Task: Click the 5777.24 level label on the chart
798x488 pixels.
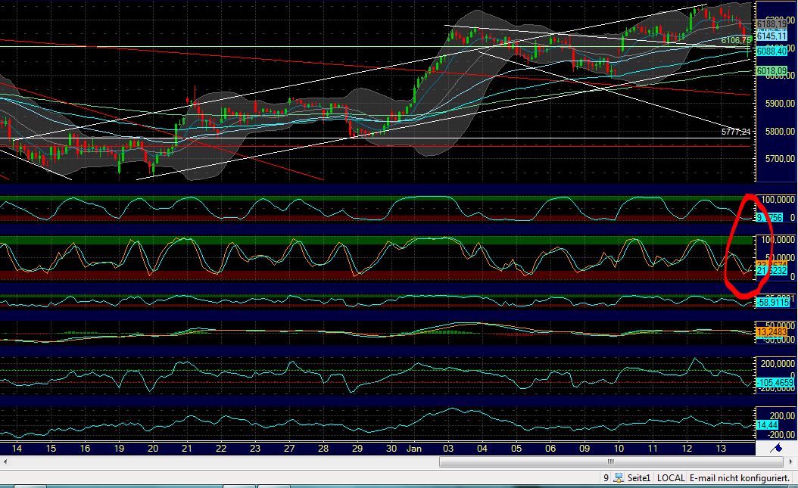Action: [736, 131]
